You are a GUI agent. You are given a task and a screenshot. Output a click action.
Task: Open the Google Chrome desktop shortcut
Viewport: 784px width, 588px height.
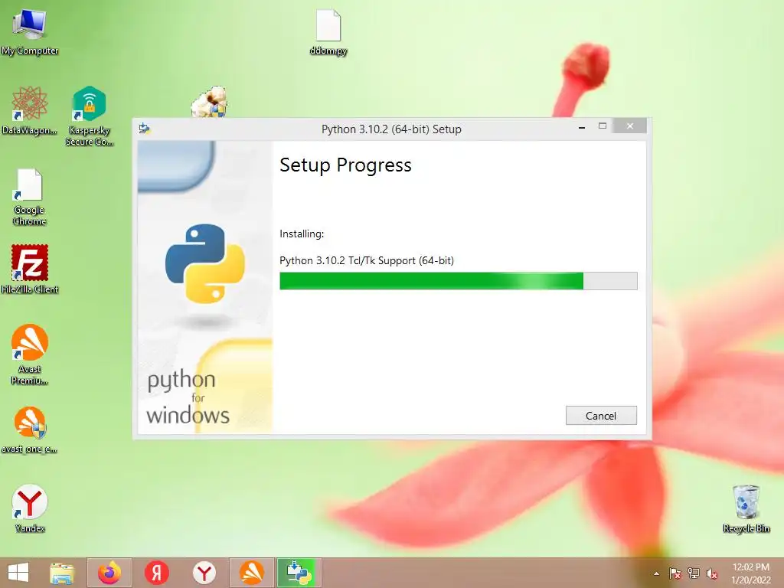[30, 197]
